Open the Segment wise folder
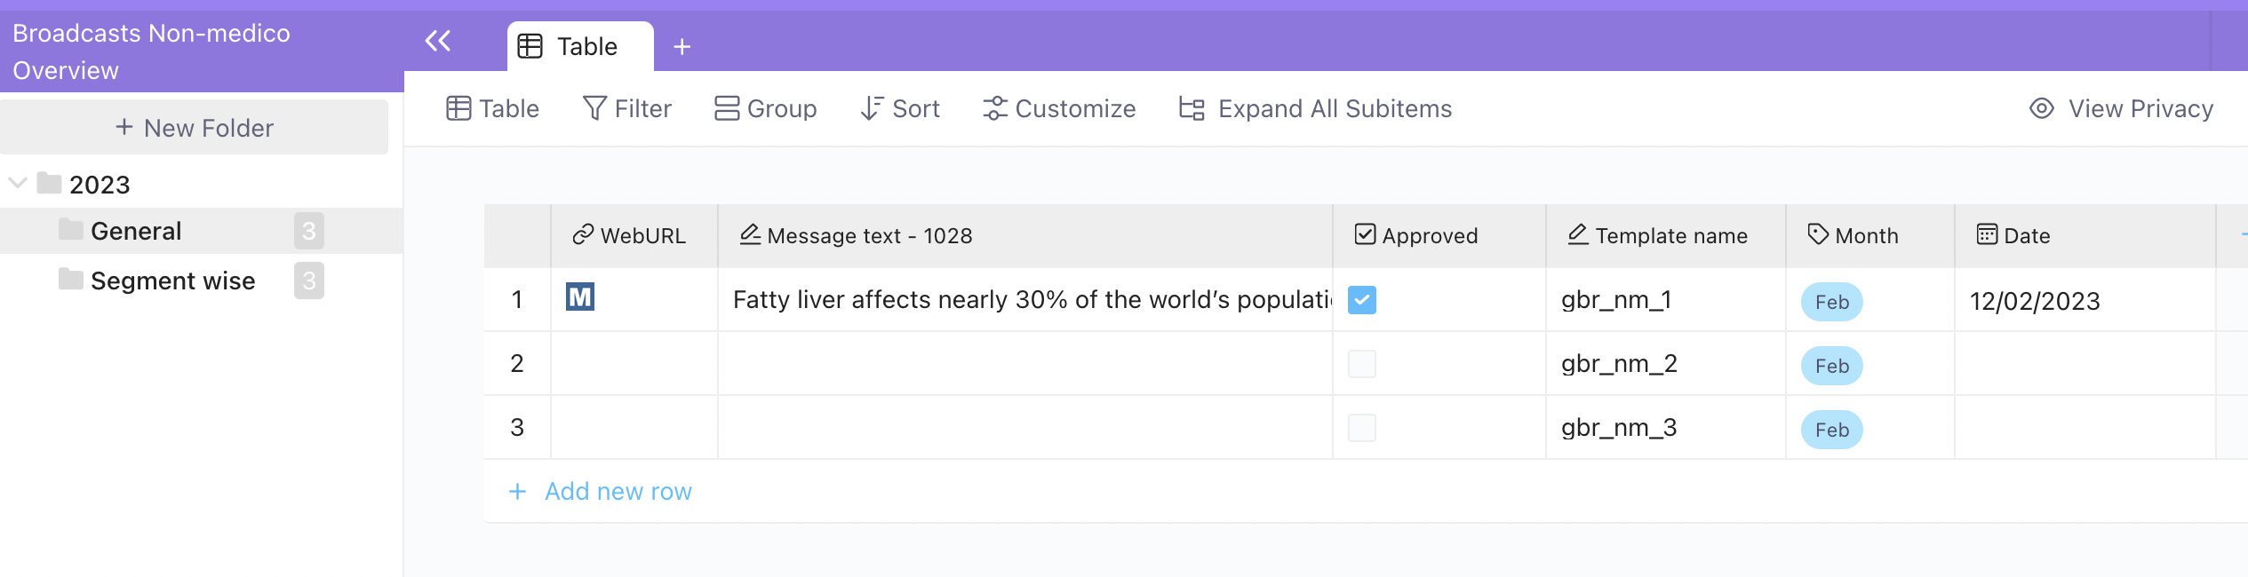Screen dimensions: 2248x577 [x=172, y=281]
